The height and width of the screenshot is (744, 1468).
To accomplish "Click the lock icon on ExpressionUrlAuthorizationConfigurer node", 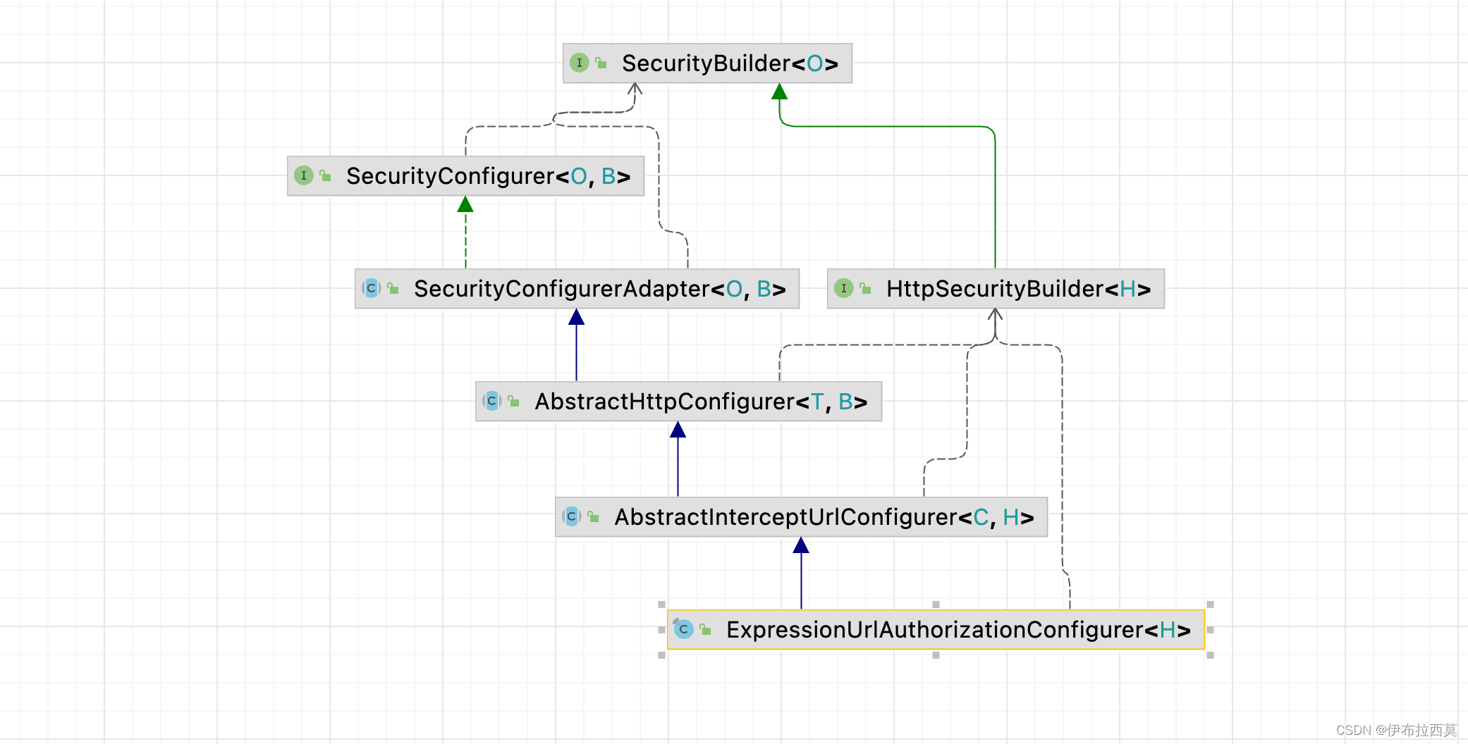I will click(705, 629).
